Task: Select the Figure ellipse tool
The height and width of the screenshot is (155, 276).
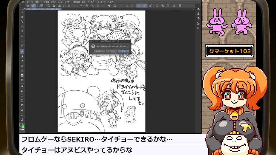Action: (22, 96)
